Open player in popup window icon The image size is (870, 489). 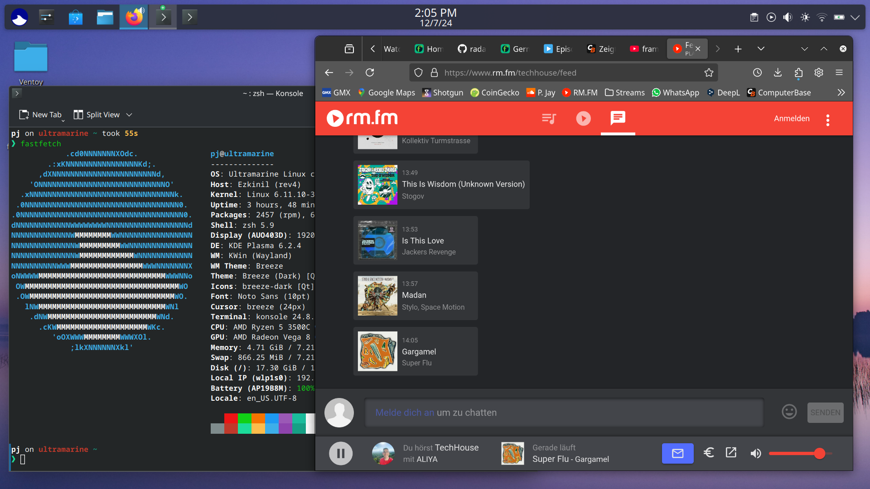pos(731,453)
